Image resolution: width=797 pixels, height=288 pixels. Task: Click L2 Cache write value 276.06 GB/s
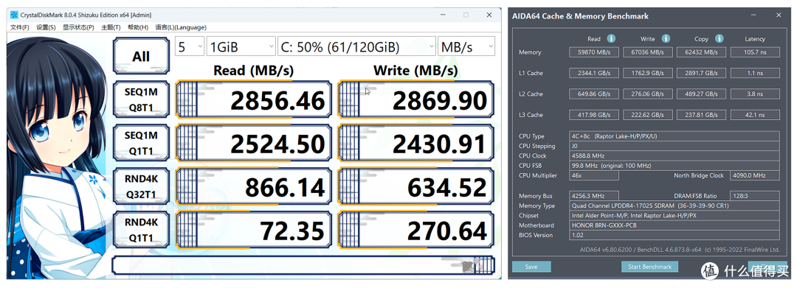point(648,94)
